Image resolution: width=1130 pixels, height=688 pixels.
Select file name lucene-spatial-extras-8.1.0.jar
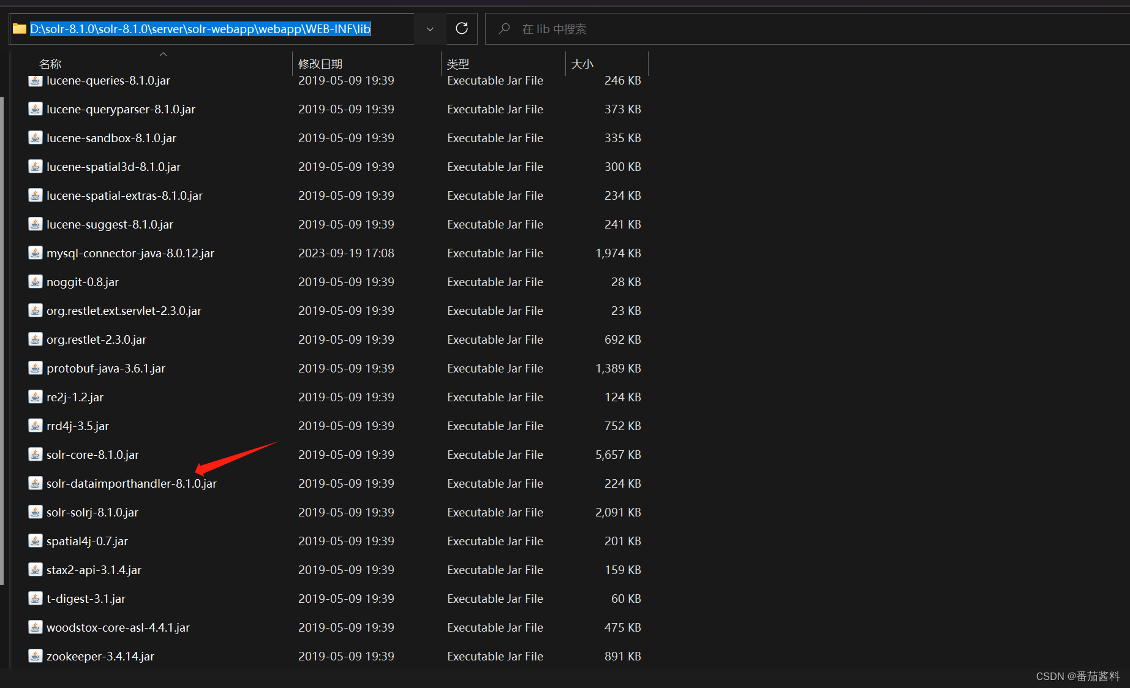pos(125,195)
